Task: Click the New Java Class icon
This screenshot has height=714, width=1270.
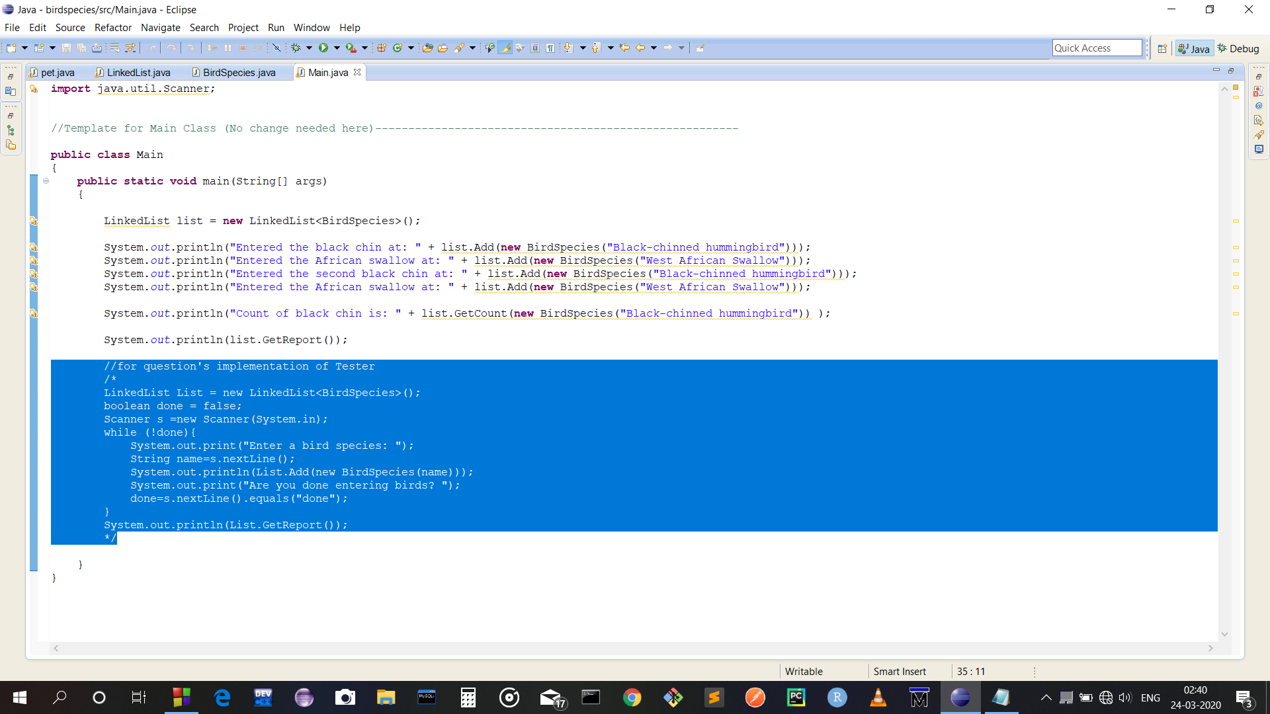Action: [x=398, y=48]
